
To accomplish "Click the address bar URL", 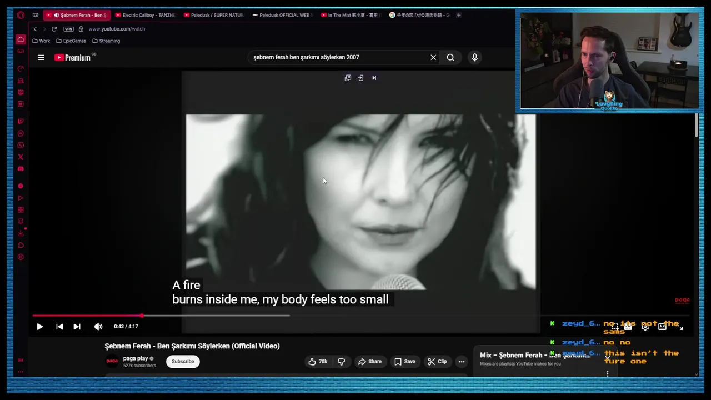I will 117,29.
